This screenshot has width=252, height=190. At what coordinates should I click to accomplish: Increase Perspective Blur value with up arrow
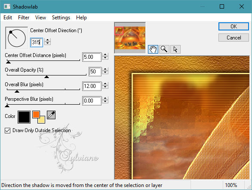click(x=105, y=98)
